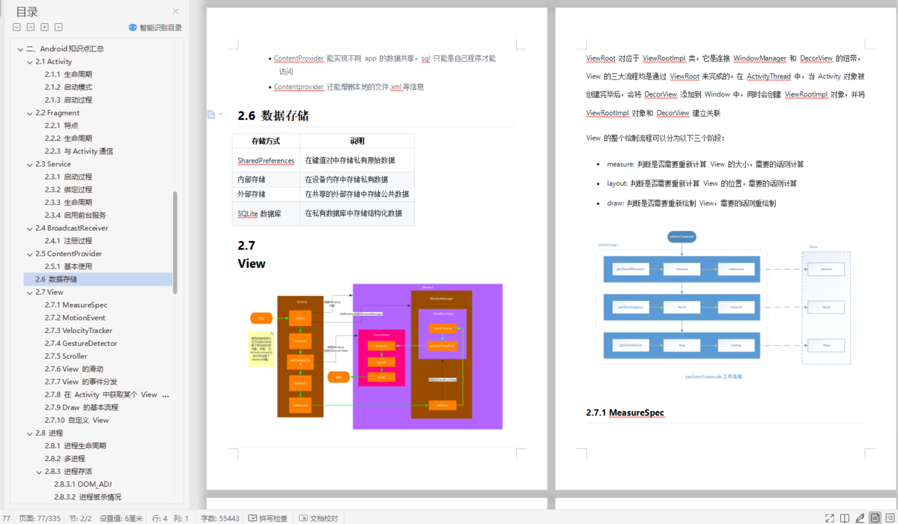Open 文档校对 document proofreading
This screenshot has width=898, height=524.
pyautogui.click(x=318, y=518)
